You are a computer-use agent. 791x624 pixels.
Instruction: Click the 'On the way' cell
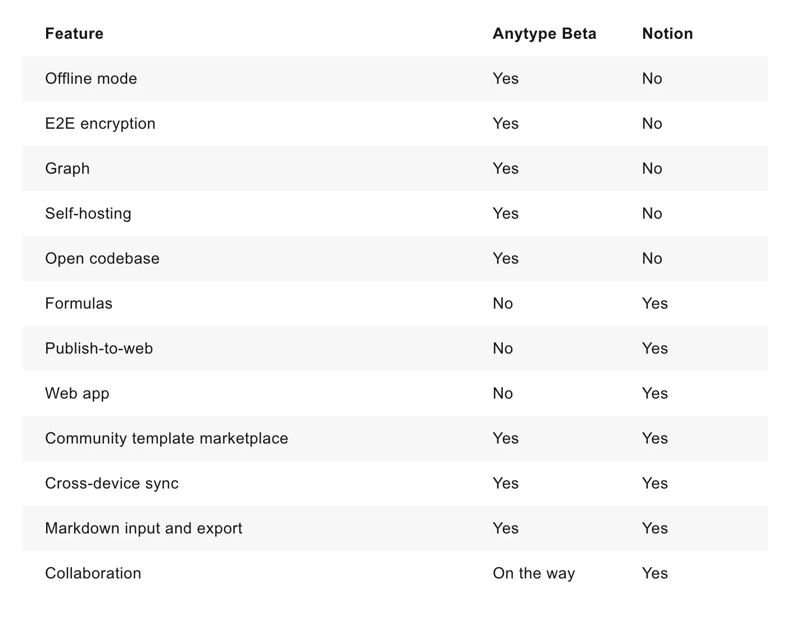tap(534, 573)
